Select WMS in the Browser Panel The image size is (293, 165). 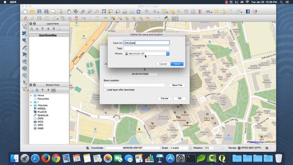pyautogui.click(x=41, y=128)
